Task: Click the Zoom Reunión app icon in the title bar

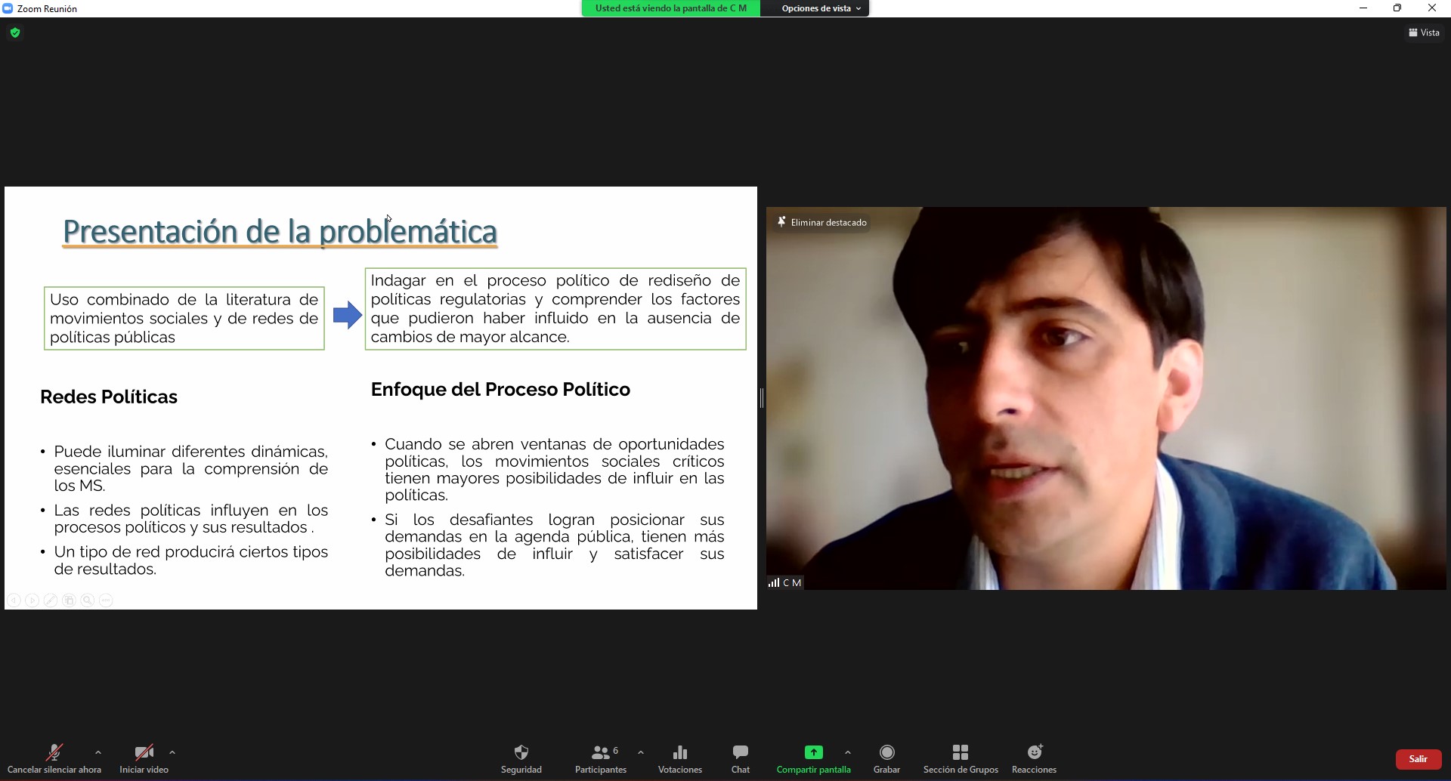Action: [x=8, y=8]
